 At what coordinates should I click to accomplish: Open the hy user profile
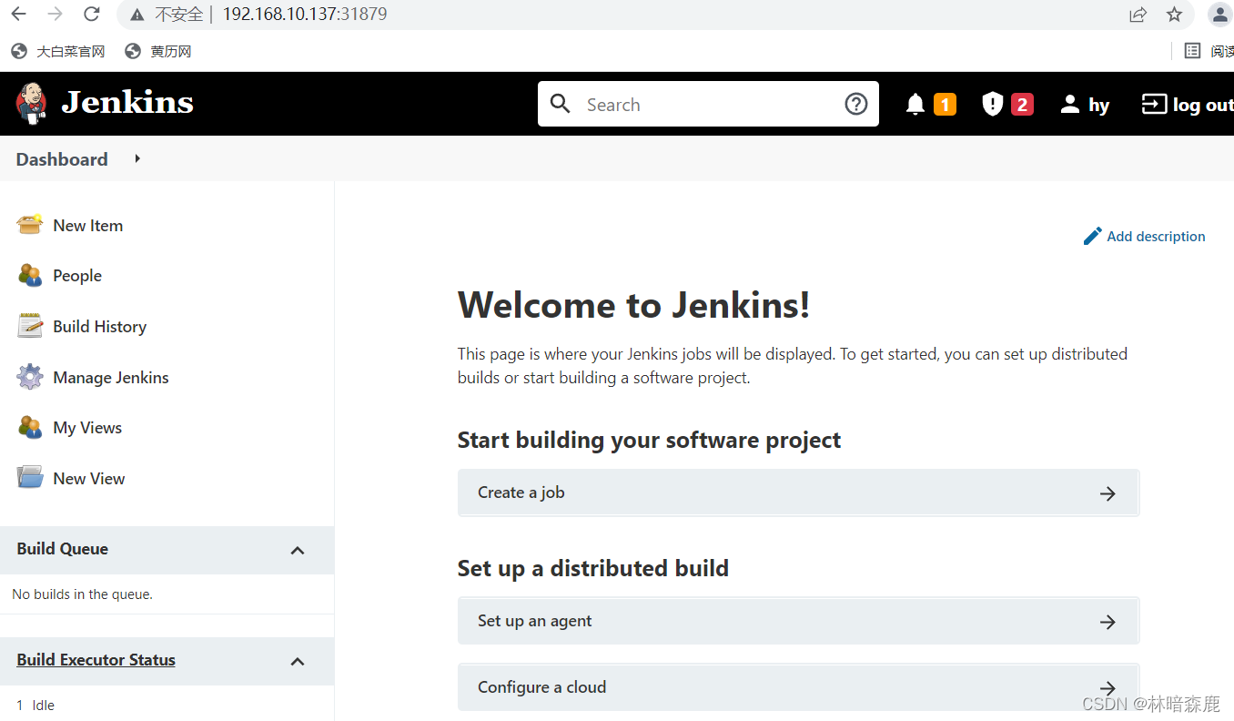(1085, 105)
